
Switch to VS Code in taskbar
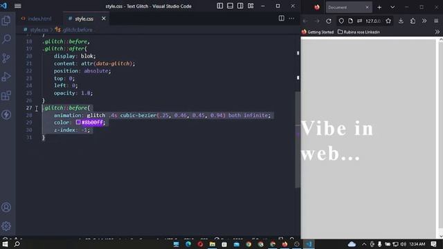pos(309,244)
